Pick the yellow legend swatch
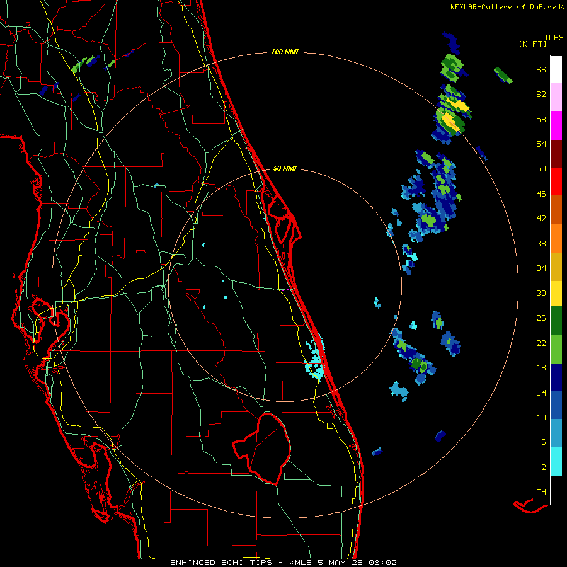The width and height of the screenshot is (567, 567). [x=556, y=294]
